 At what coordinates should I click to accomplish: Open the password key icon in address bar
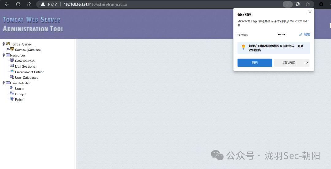coord(287,4)
